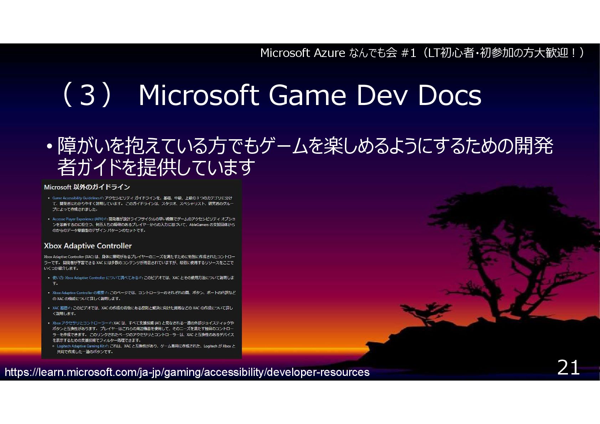Image resolution: width=600 pixels, height=424 pixels.
Task: Click the bullet text starting with 障がいを抱えている方
Action: pos(305,157)
